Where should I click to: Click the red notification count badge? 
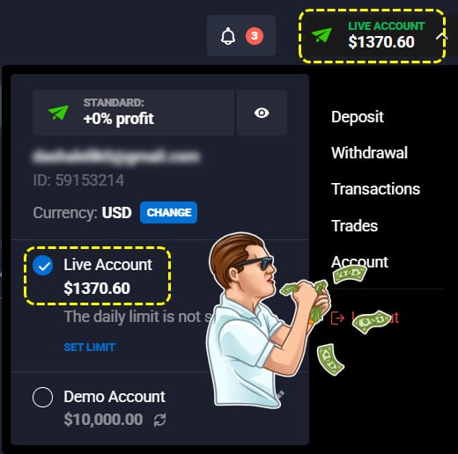point(255,36)
